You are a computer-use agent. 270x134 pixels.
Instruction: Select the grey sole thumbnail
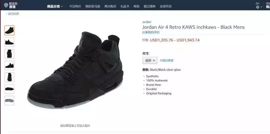tap(9, 100)
